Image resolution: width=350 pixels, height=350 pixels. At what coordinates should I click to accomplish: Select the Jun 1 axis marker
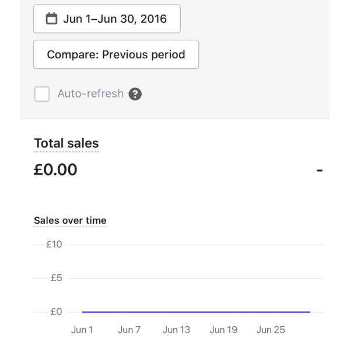[82, 330]
